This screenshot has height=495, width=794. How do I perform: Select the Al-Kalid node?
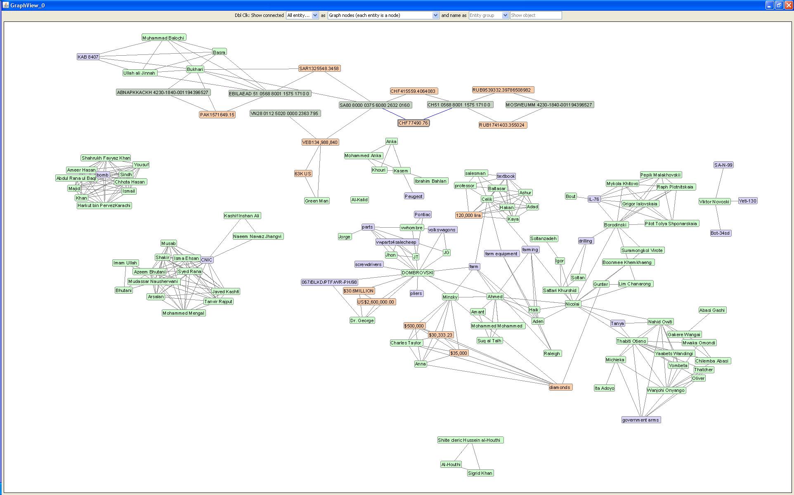point(359,200)
